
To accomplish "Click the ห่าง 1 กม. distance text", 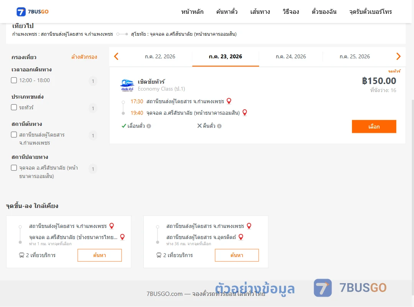I will pyautogui.click(x=50, y=244).
